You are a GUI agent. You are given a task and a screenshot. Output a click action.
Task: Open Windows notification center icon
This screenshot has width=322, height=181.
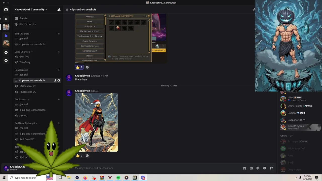(317, 178)
